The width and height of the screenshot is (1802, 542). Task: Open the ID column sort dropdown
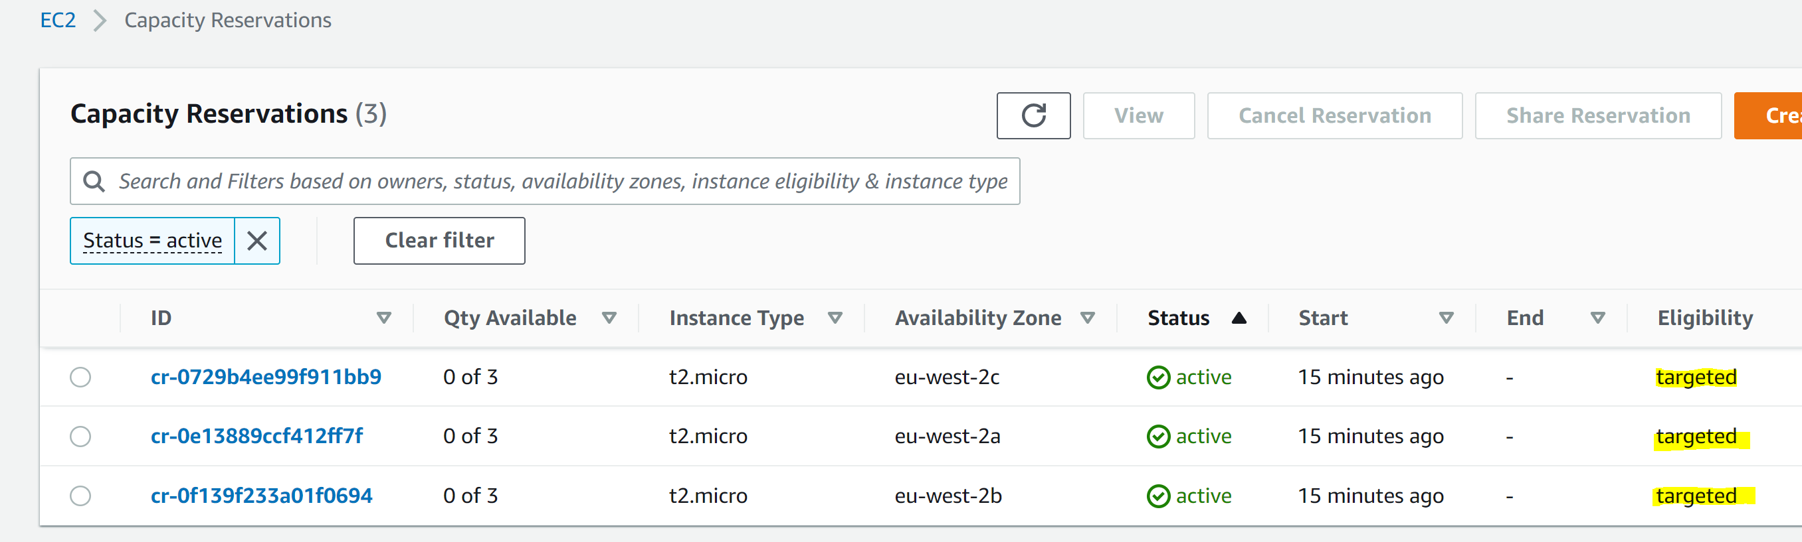(x=383, y=318)
